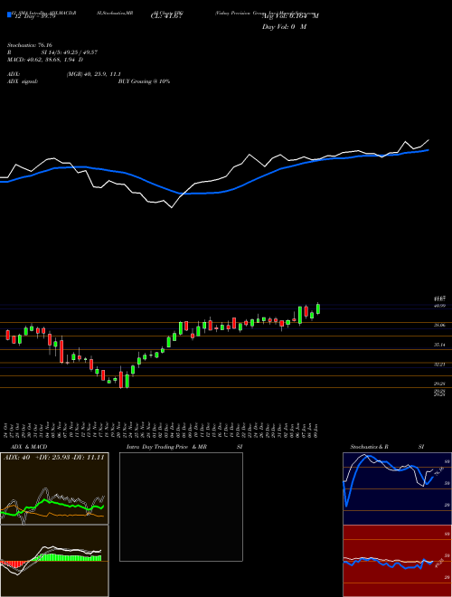Open the MACD histogram chart panel

coord(54,561)
